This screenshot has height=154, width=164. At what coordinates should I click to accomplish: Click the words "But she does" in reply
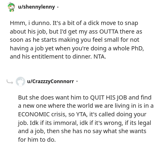pyautogui.click(x=36, y=97)
